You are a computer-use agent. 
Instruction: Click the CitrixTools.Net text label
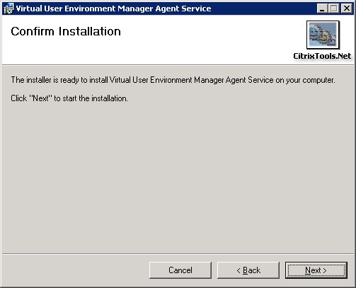322,56
